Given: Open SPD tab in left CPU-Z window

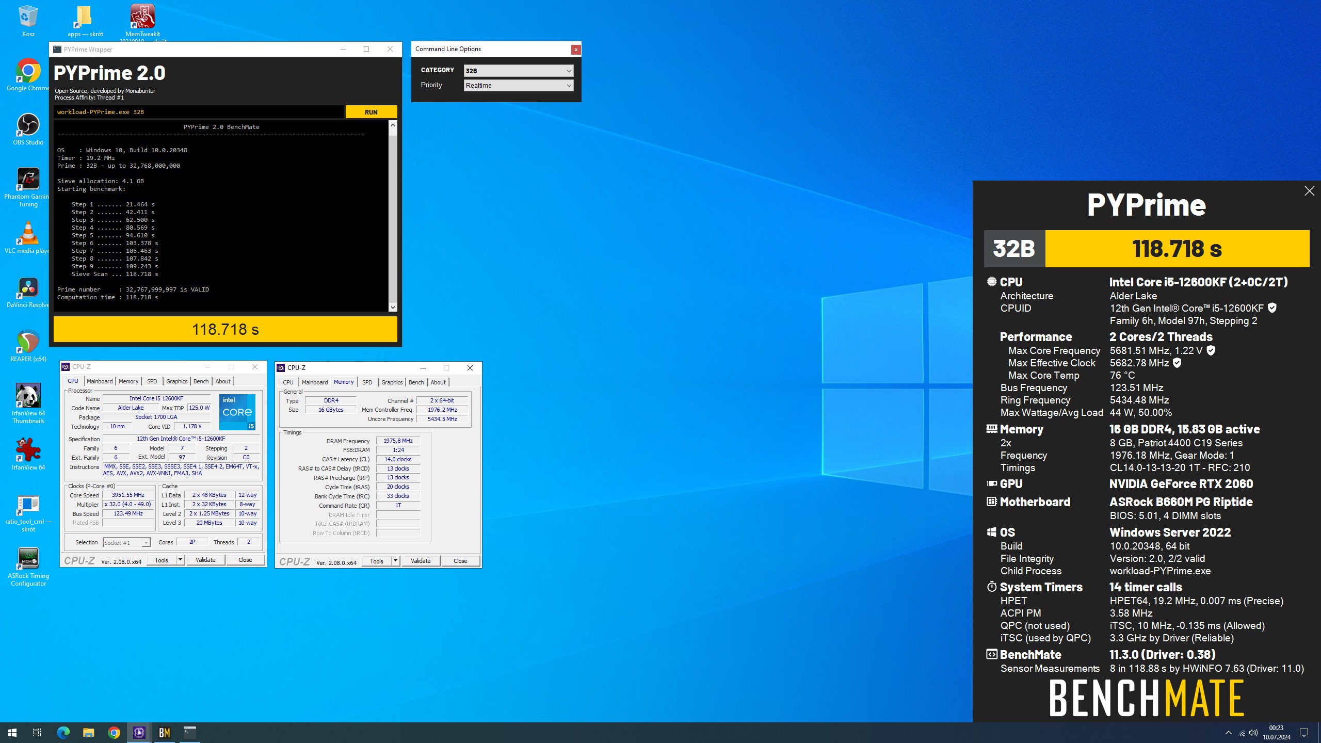Looking at the screenshot, I should [x=152, y=381].
